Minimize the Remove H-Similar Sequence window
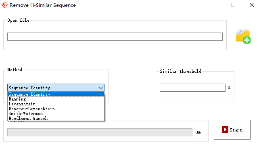This screenshot has width=259, height=150. (x=215, y=5)
